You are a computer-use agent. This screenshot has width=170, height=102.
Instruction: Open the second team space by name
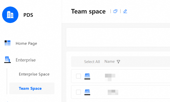[113, 92]
